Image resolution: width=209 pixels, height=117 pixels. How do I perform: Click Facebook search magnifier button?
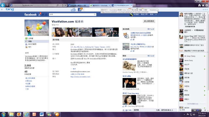(x=95, y=14)
